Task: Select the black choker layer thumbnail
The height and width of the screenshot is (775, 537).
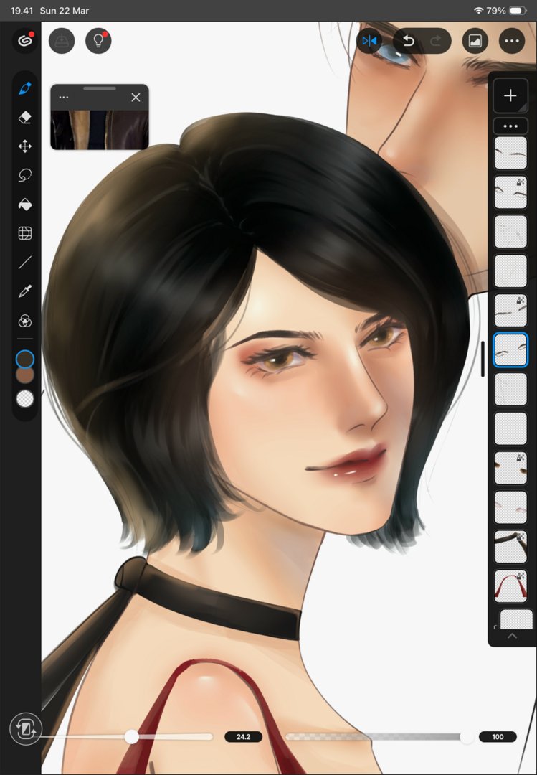Action: [x=510, y=547]
